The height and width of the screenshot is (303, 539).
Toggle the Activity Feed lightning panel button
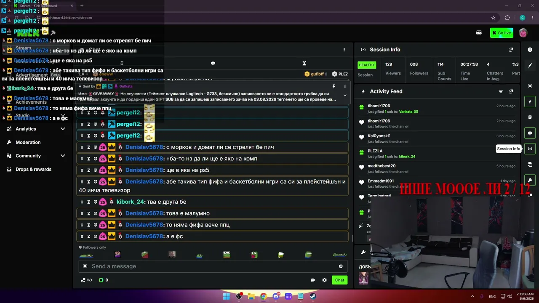click(x=530, y=101)
